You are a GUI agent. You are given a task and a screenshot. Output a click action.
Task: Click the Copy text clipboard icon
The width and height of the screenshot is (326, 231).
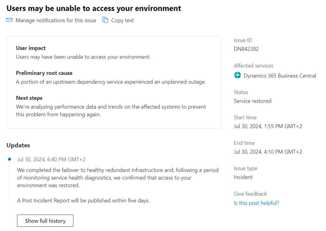coord(105,20)
